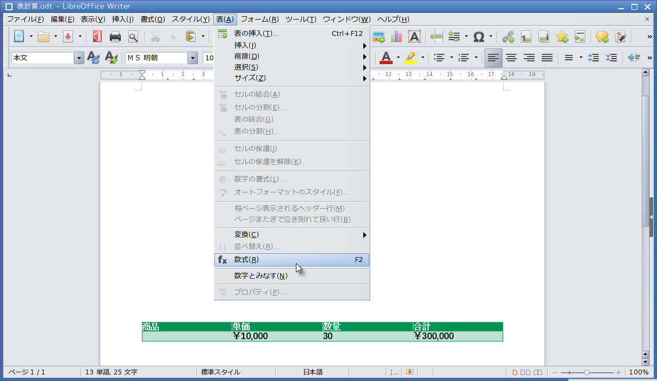Open the ヘルプ(H) menu

click(393, 19)
